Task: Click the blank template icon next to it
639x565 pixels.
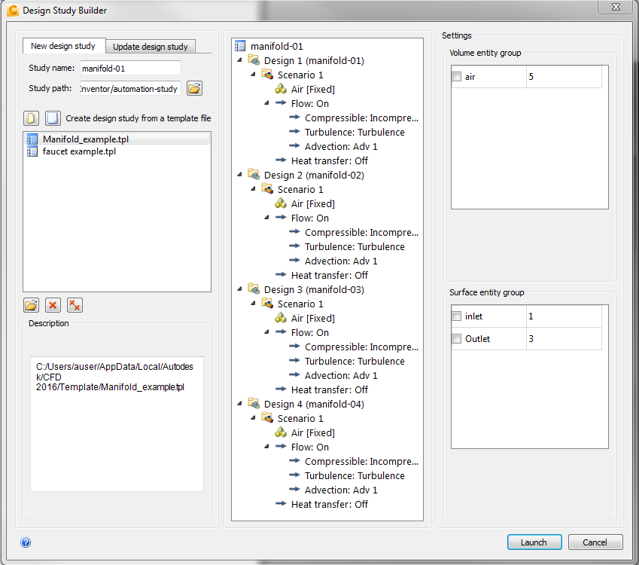Action: tap(53, 118)
